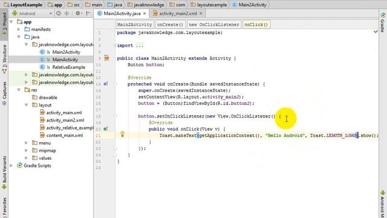Click onClick() breadcrumb in editor

(x=256, y=24)
